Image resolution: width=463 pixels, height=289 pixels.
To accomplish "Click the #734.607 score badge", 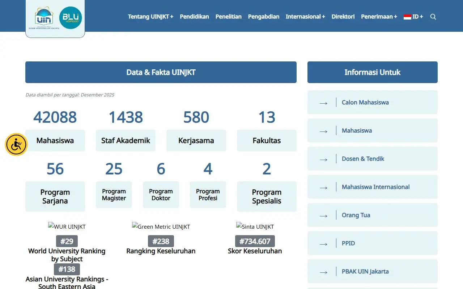I will [255, 241].
